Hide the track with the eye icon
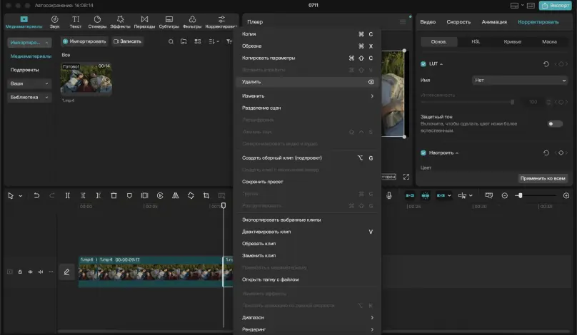This screenshot has height=335, width=577. coord(30,272)
